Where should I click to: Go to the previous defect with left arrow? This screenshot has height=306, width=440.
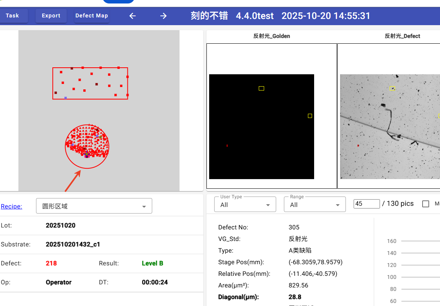point(132,16)
